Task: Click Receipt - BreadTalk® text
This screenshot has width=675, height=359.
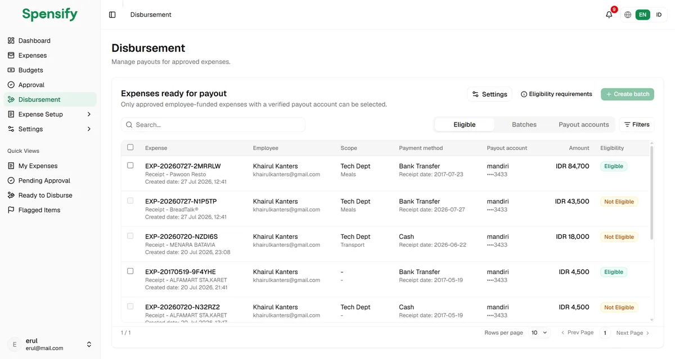Action: pos(172,210)
